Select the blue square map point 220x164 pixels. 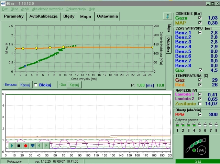tap(25, 66)
